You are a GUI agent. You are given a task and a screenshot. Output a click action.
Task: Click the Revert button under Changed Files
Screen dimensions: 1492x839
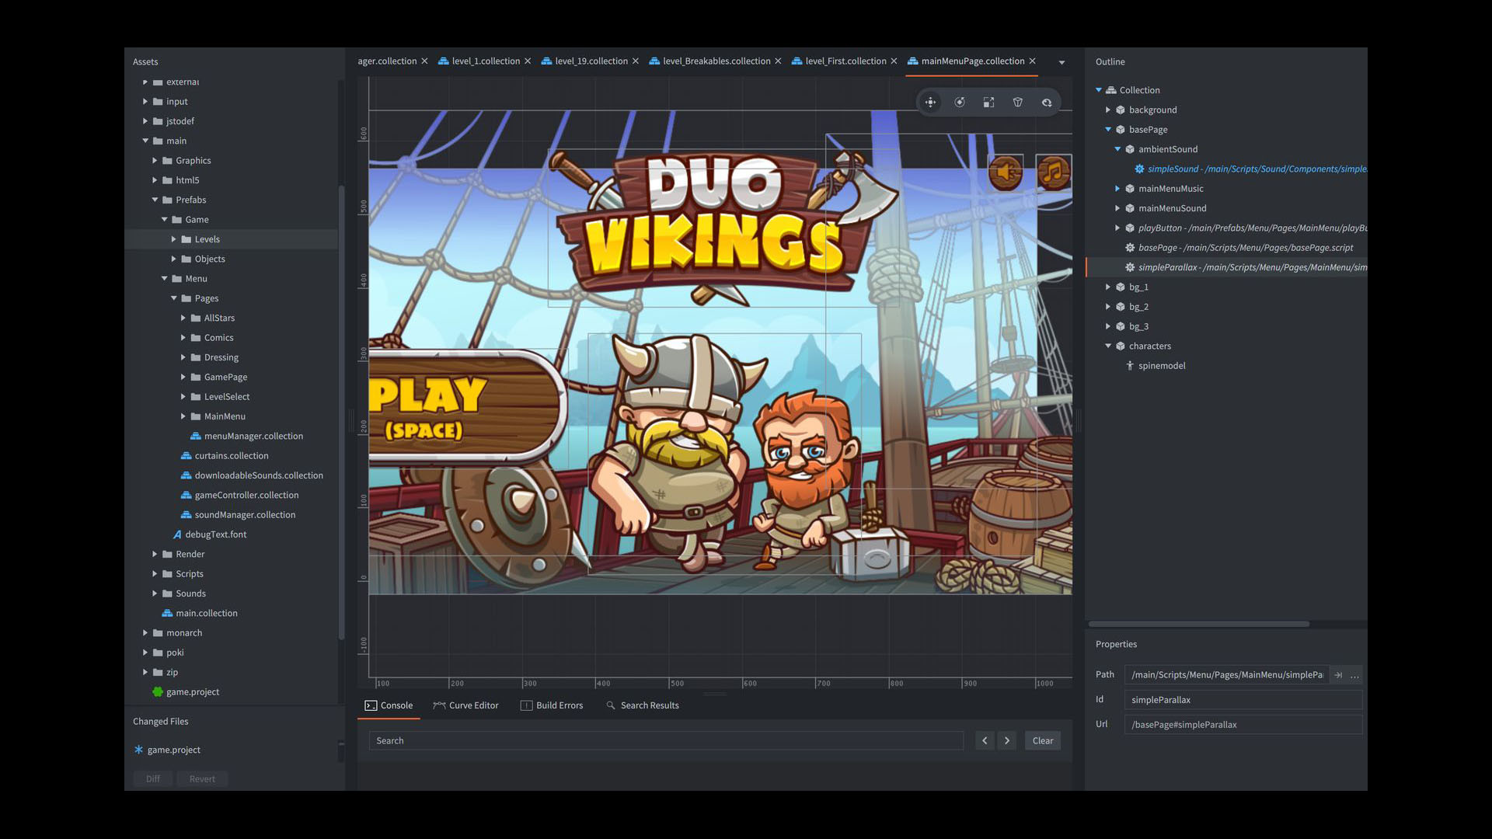point(202,778)
